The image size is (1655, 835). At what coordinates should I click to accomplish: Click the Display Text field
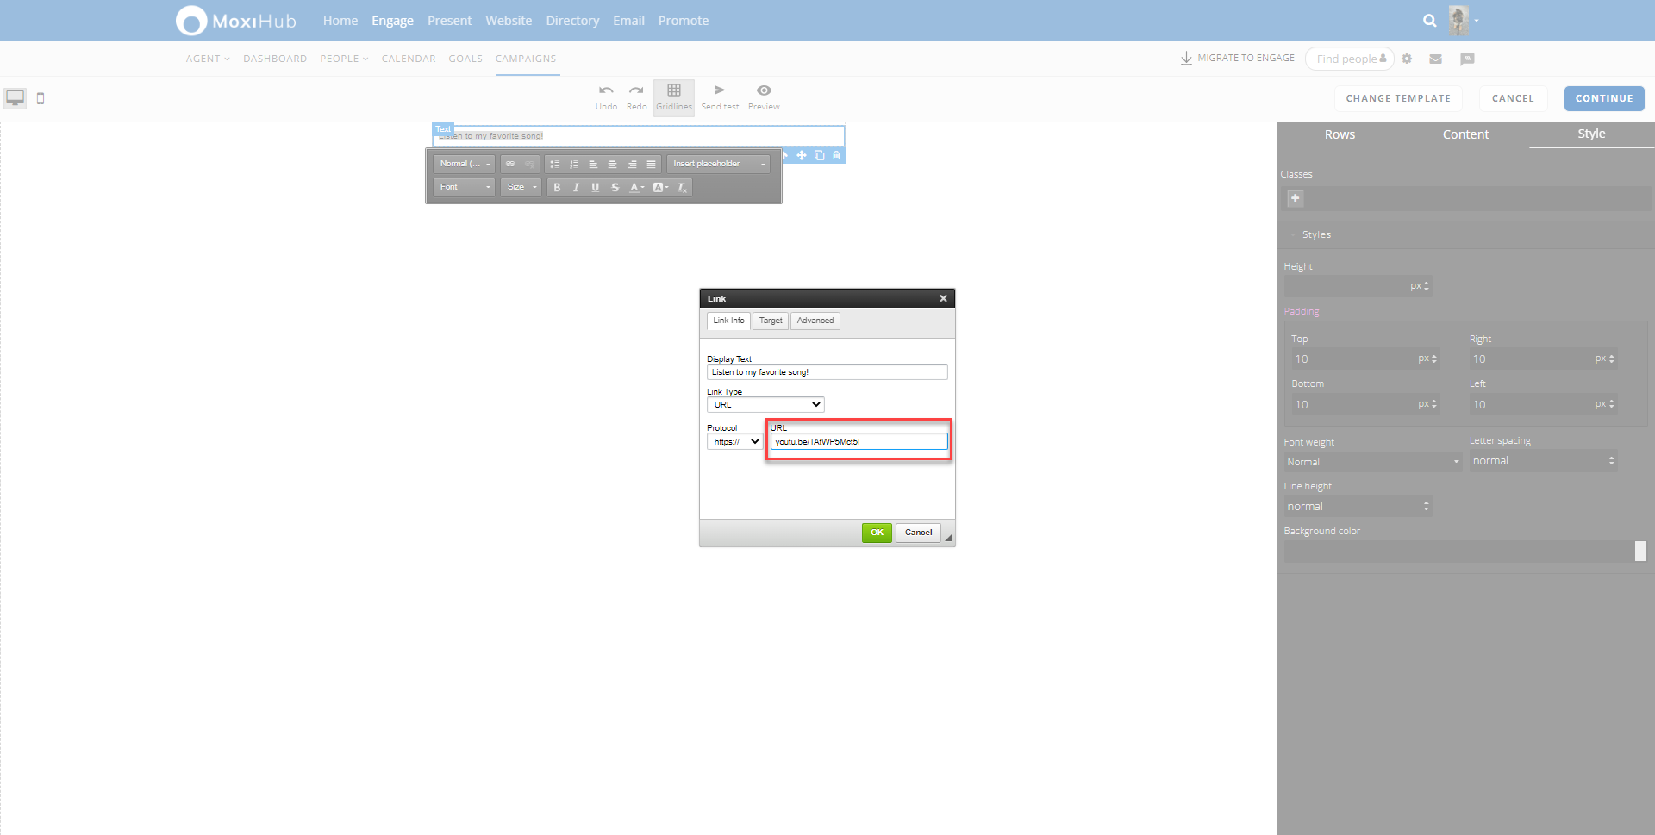pyautogui.click(x=827, y=372)
